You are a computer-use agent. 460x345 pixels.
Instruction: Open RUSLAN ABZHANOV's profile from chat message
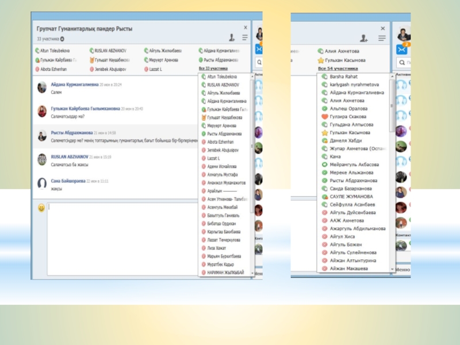click(70, 156)
